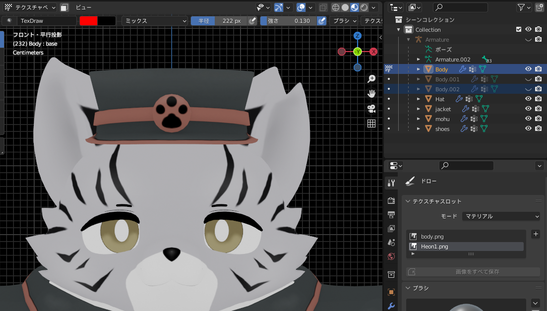Open the Brush popover in header
The height and width of the screenshot is (311, 547).
pos(344,21)
